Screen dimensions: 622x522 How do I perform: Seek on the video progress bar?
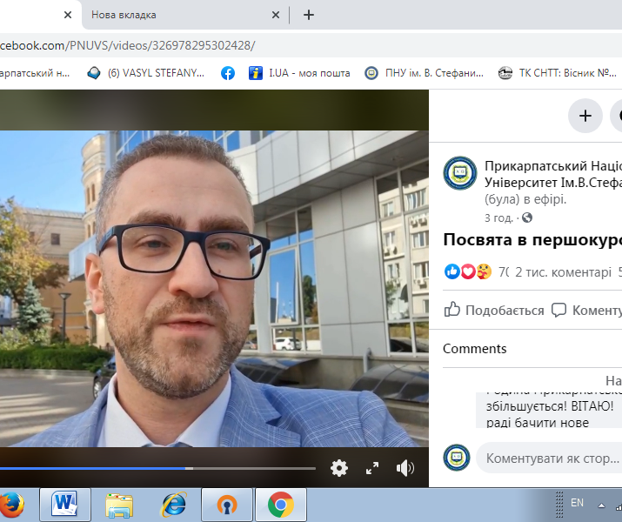click(x=157, y=468)
